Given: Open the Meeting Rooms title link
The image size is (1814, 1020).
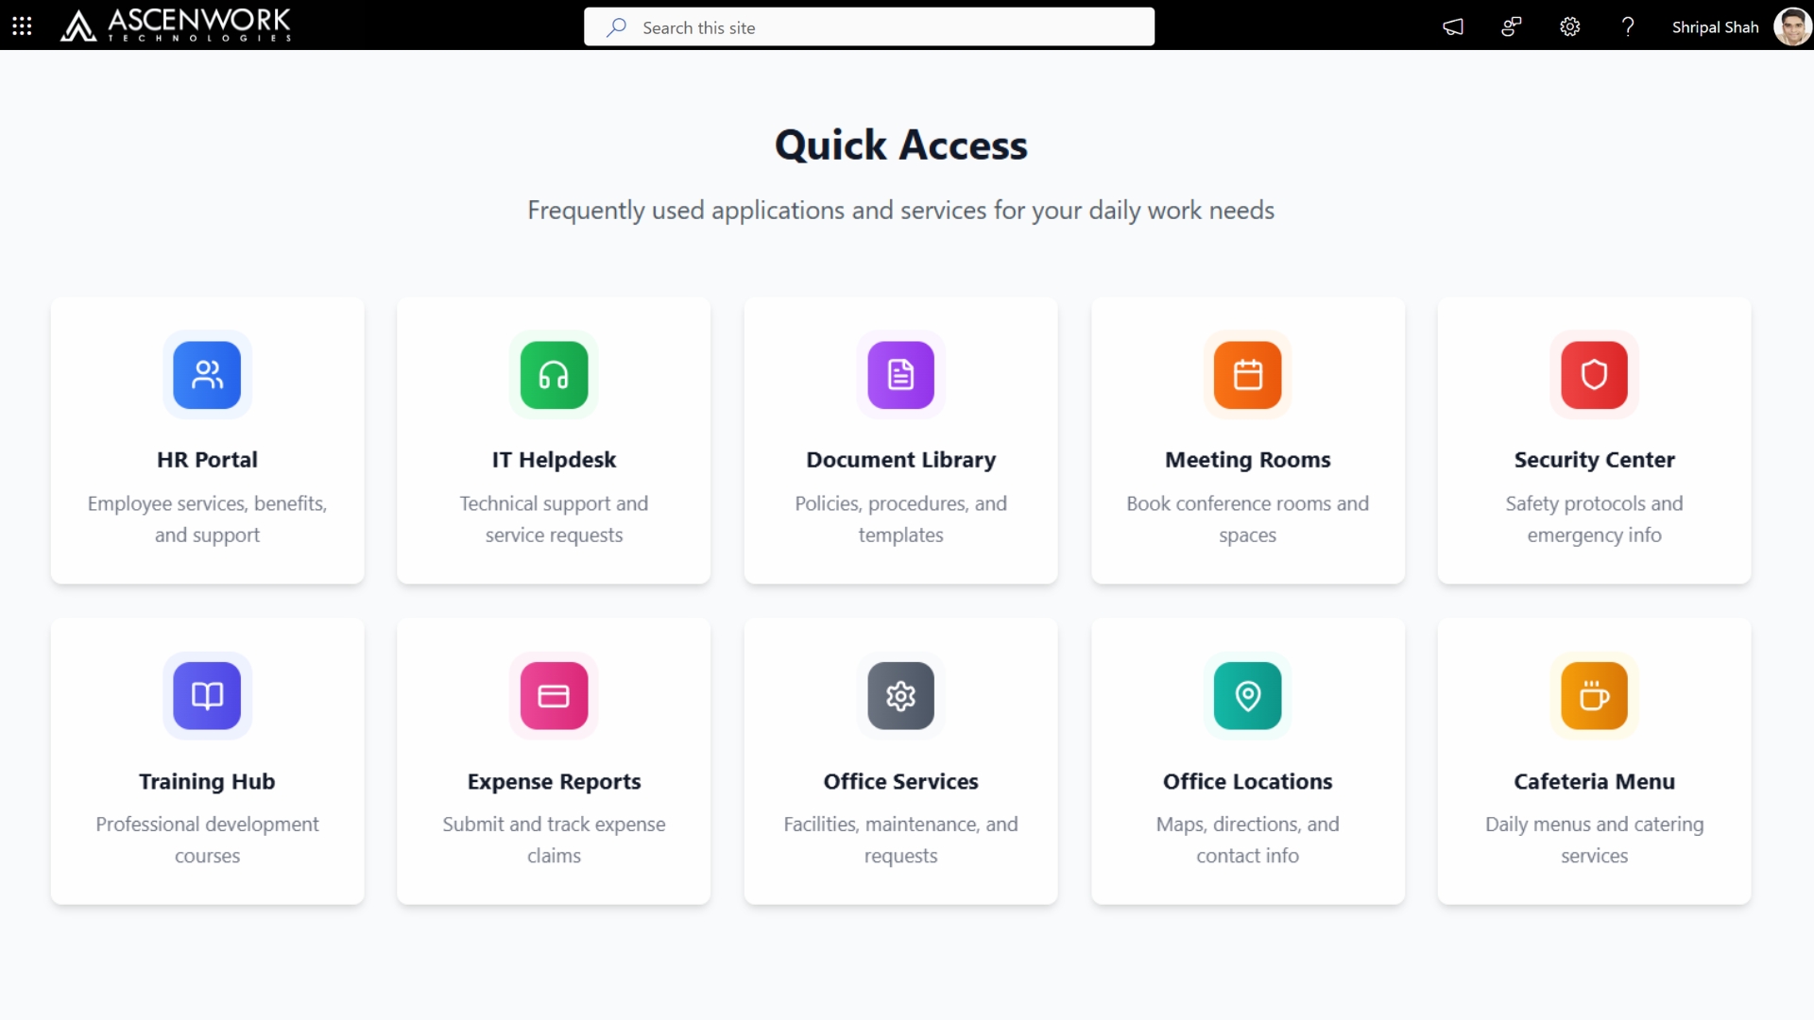Looking at the screenshot, I should (x=1247, y=460).
